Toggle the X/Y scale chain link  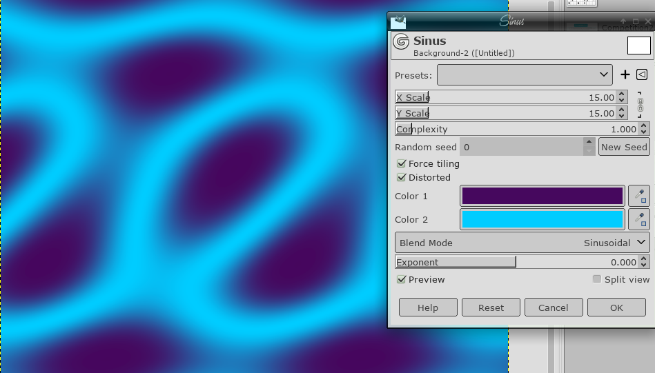point(641,105)
